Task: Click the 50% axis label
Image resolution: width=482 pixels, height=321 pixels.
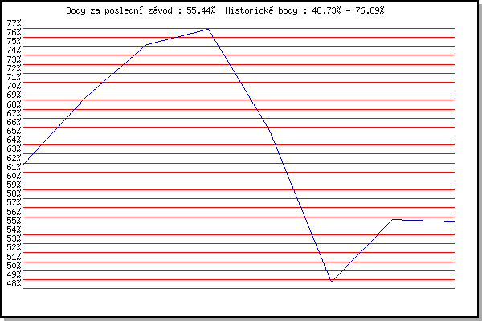Action: coord(14,265)
